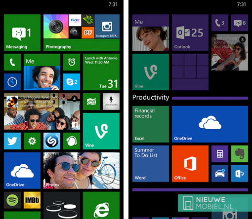Open Word Summer To Do List tile
252x219 pixels.
151,164
